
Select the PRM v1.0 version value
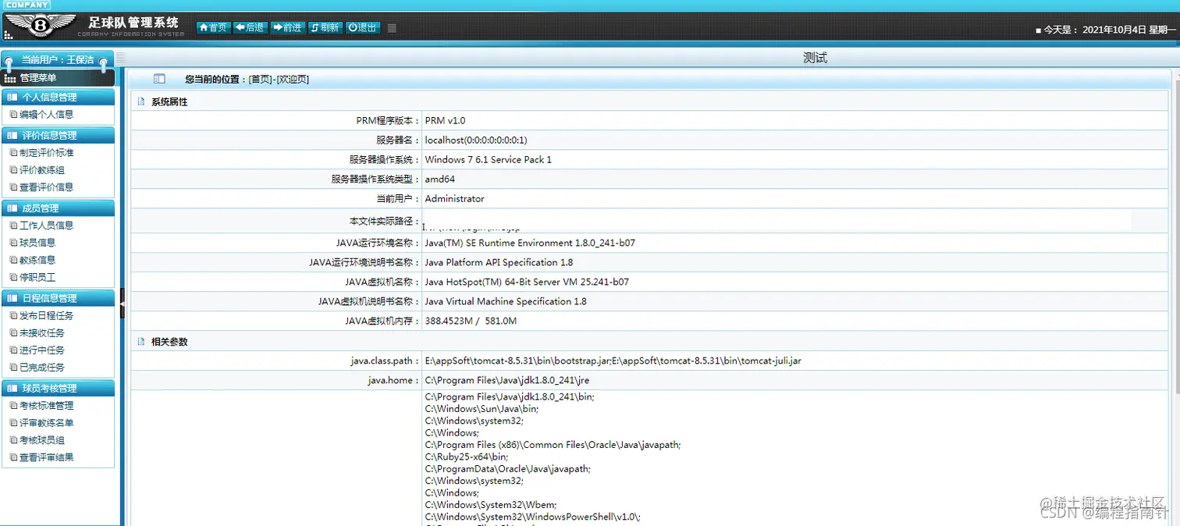[445, 121]
